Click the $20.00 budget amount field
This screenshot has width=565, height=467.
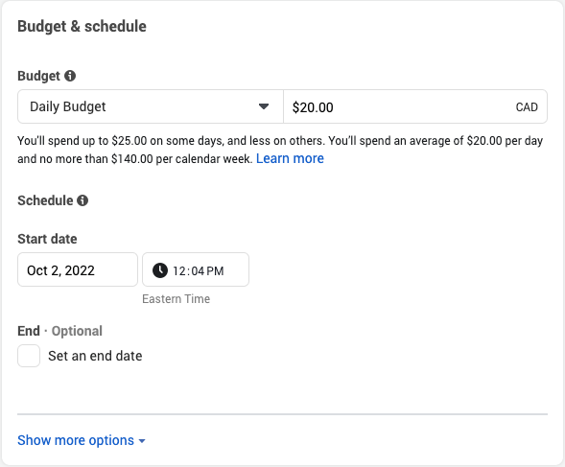pyautogui.click(x=415, y=106)
